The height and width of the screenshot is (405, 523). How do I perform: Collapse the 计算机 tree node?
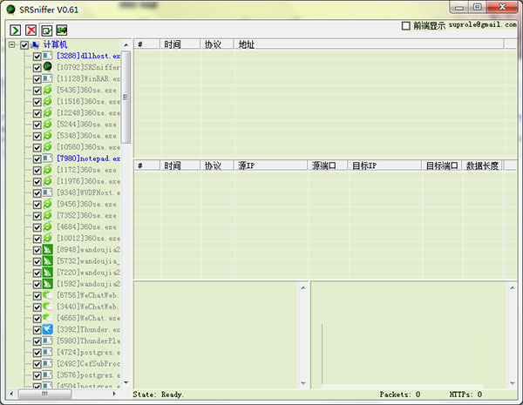pos(12,44)
